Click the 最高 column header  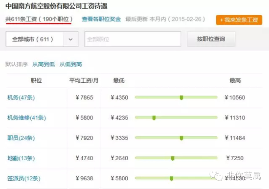(x=235, y=80)
